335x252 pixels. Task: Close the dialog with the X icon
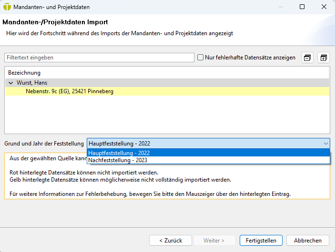[324, 7]
